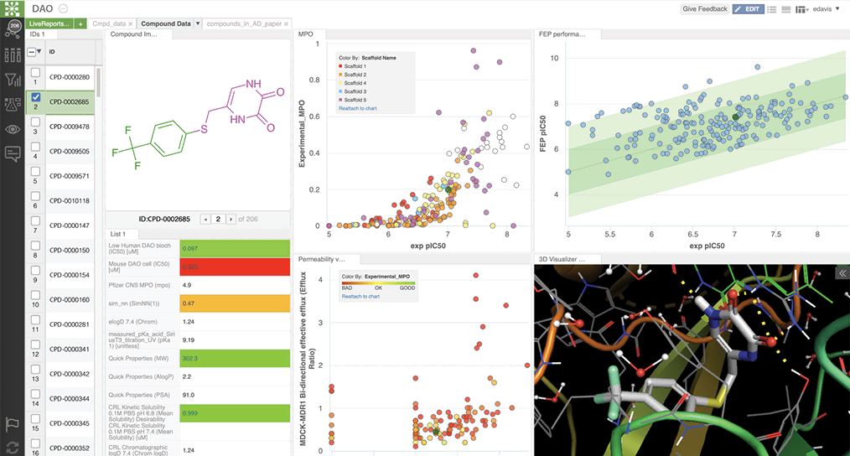
Task: Click the columns icon in left sidebar
Action: coord(13,55)
